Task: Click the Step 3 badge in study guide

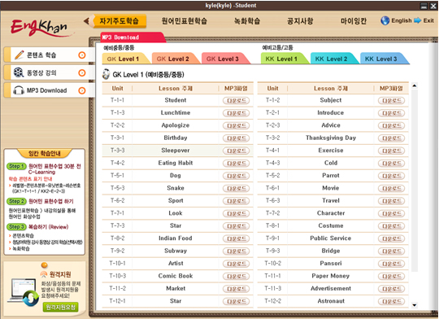Action: click(16, 226)
